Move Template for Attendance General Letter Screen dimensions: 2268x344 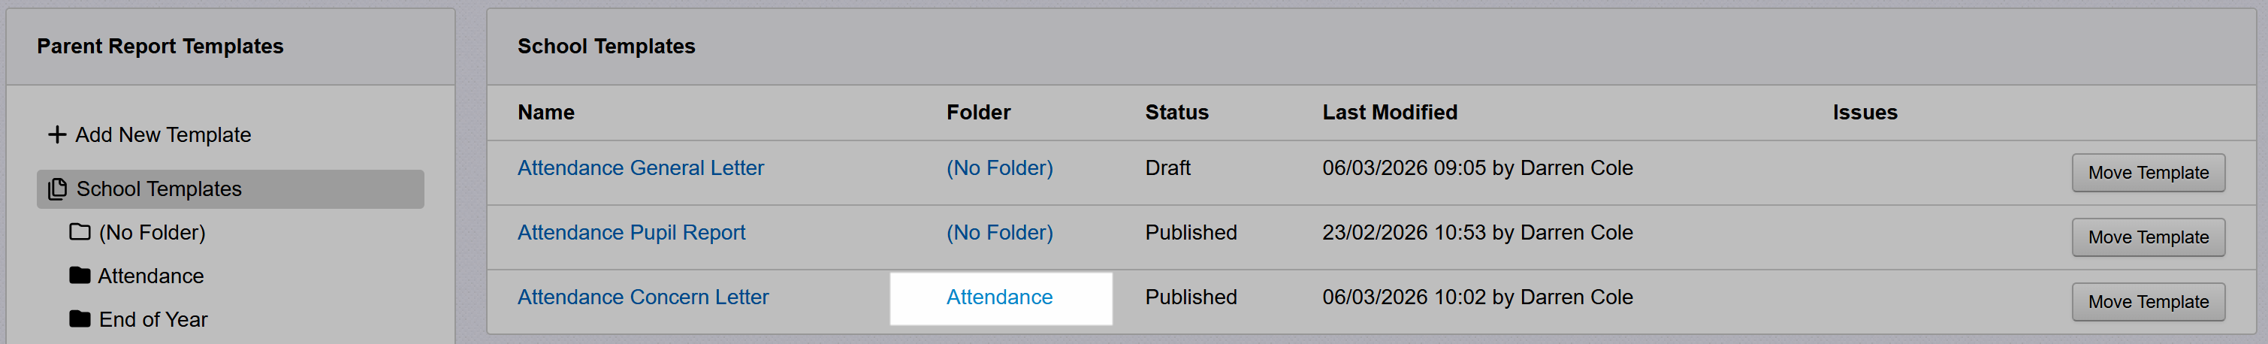point(2147,173)
